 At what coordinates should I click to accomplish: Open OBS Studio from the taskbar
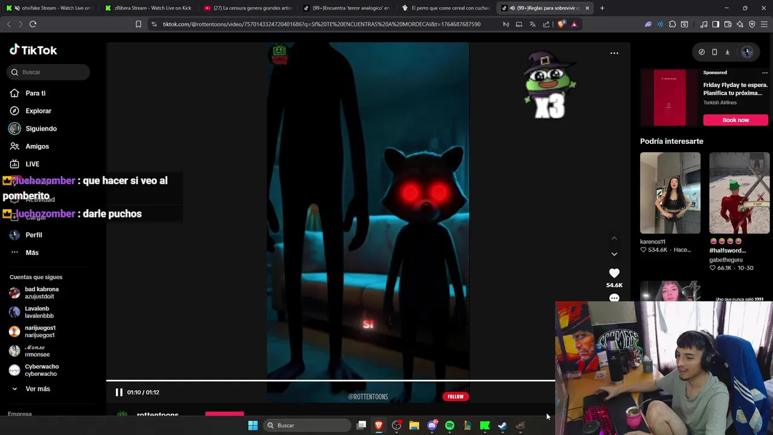396,425
